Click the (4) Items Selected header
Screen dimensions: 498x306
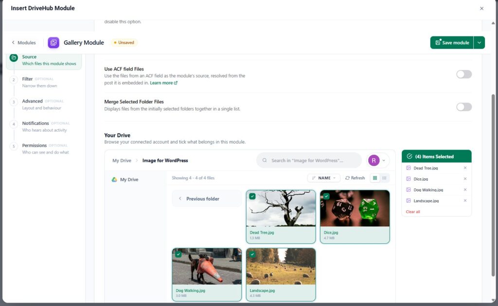pyautogui.click(x=436, y=156)
